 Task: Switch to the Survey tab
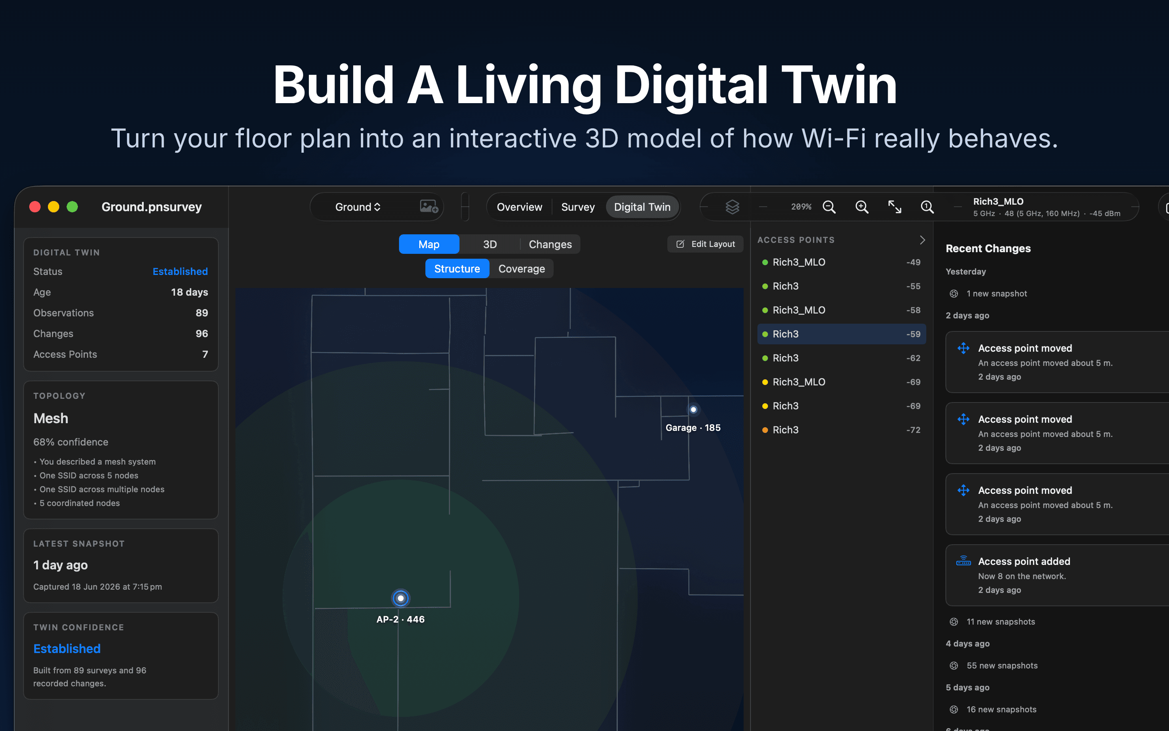click(578, 207)
